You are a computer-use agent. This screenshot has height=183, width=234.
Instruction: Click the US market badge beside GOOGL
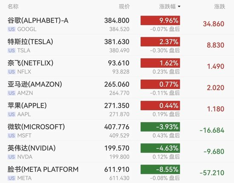[11, 29]
